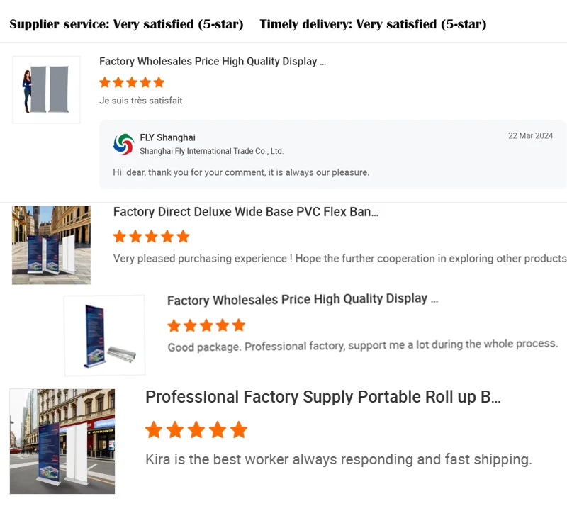Click the FLY Shanghai supplier name
The width and height of the screenshot is (567, 511).
[167, 137]
